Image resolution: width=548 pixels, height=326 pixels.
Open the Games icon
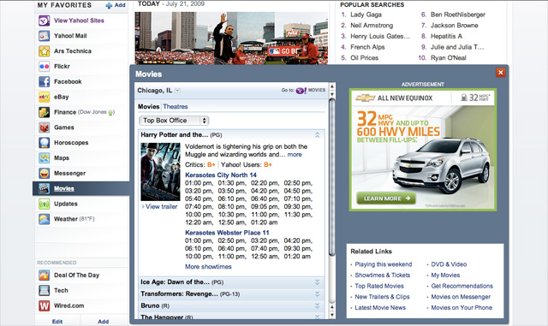point(44,127)
